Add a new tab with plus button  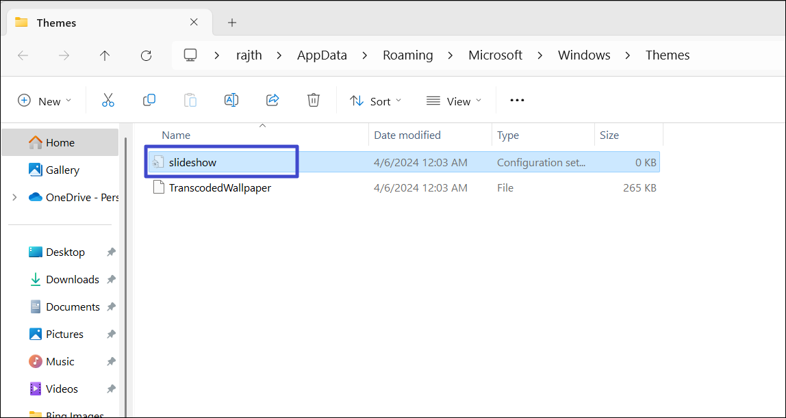pyautogui.click(x=232, y=23)
